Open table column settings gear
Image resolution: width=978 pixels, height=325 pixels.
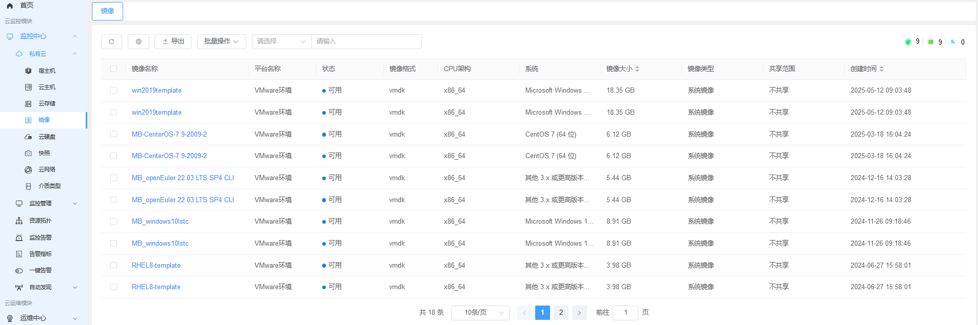pos(139,41)
